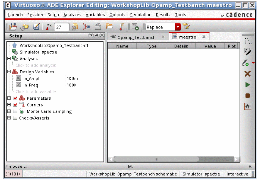Select the maestro tab
Screen dimensions: 260x180
tap(188, 37)
